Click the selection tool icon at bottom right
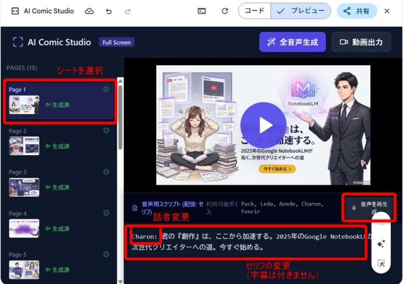The height and width of the screenshot is (284, 403). pos(381,263)
